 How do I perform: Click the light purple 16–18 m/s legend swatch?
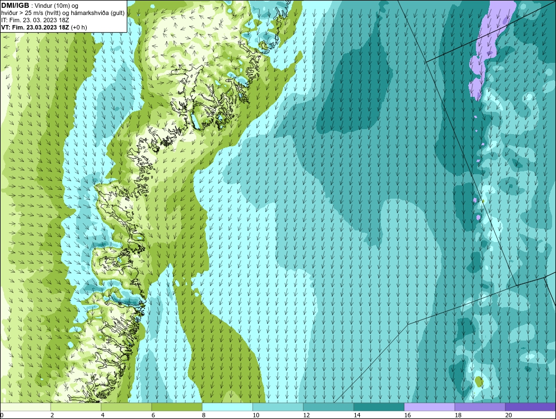coord(429,407)
